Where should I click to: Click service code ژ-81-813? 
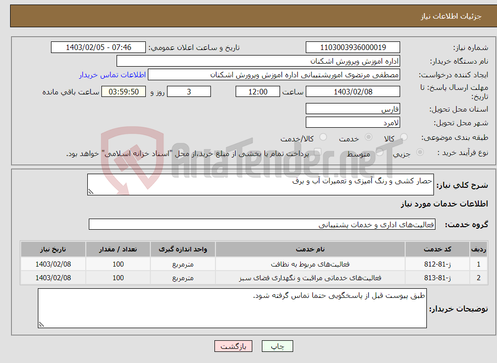(437, 278)
